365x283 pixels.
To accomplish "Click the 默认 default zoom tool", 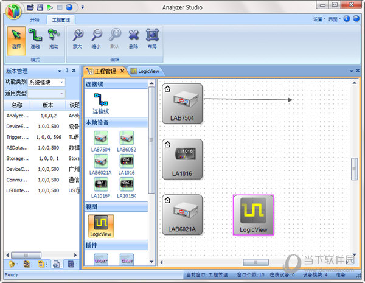I will (115, 39).
